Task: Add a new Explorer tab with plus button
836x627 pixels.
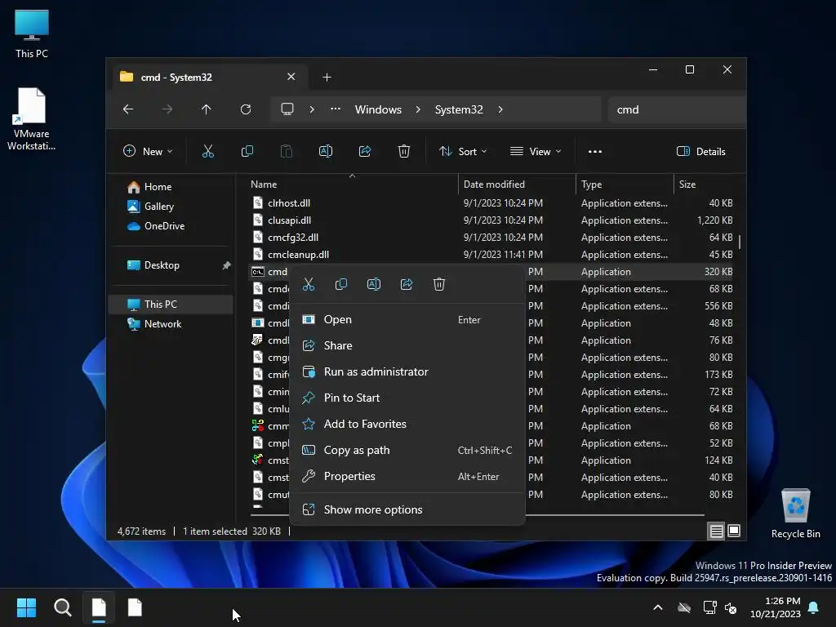Action: [x=327, y=78]
